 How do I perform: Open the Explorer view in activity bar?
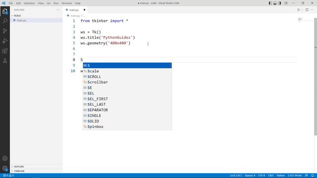click(x=5, y=11)
